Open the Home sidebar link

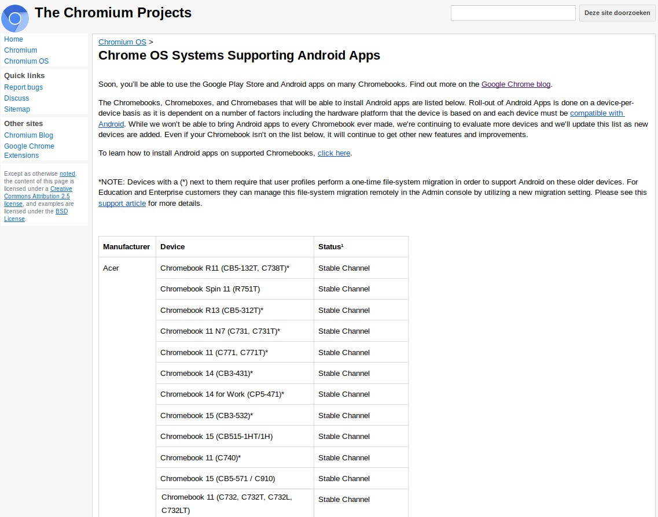click(13, 39)
